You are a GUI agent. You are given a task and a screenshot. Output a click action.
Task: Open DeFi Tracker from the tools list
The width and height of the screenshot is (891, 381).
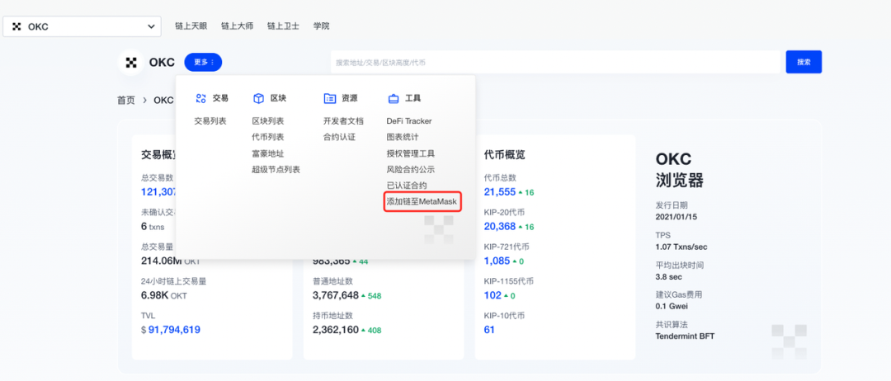click(409, 121)
